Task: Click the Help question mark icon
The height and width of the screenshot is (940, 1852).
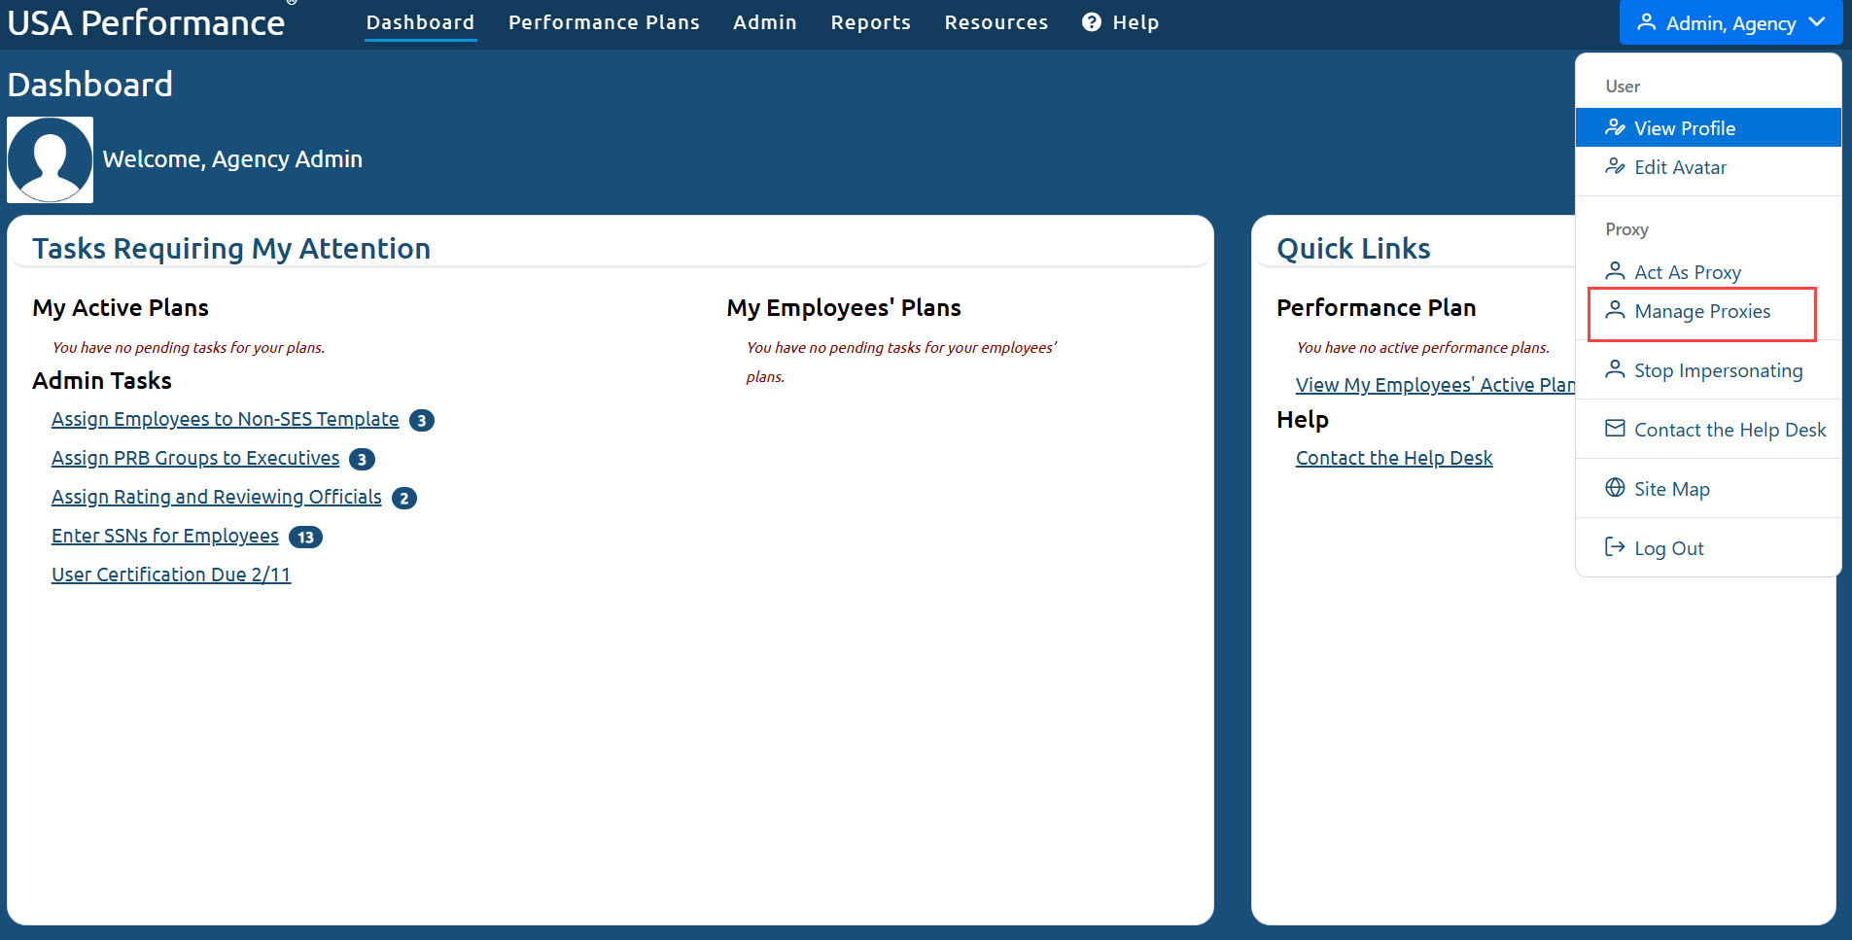Action: [1092, 22]
